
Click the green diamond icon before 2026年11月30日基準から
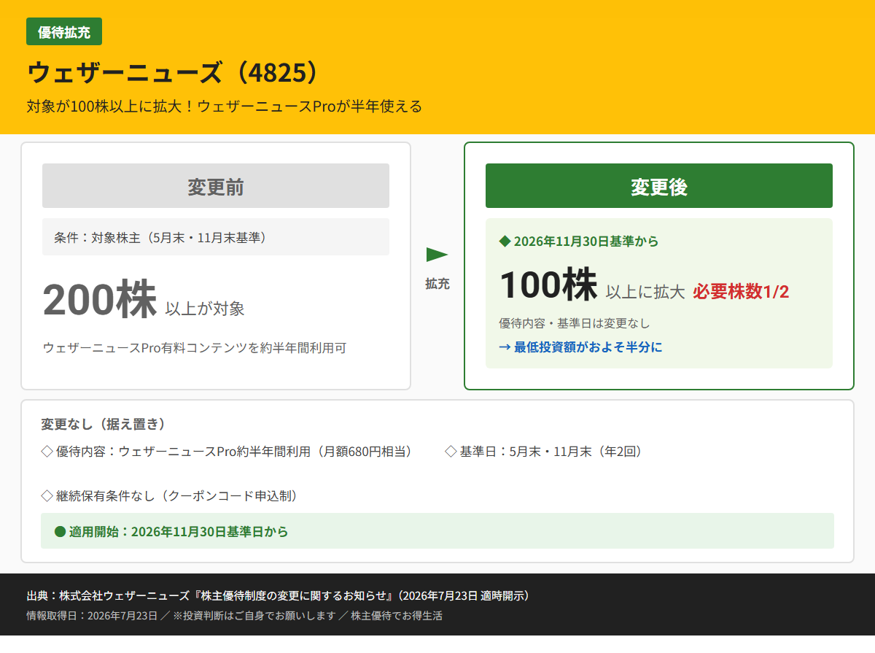pyautogui.click(x=505, y=241)
